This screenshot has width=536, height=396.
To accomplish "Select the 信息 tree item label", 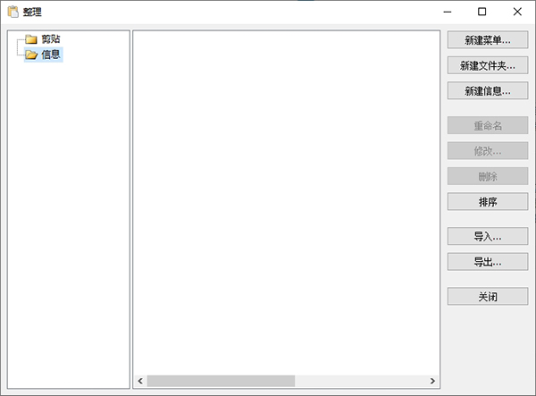I will pyautogui.click(x=51, y=55).
